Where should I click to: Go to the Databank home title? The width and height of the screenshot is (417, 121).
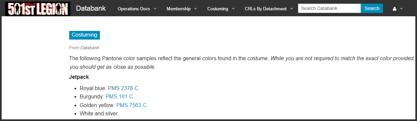(x=91, y=8)
